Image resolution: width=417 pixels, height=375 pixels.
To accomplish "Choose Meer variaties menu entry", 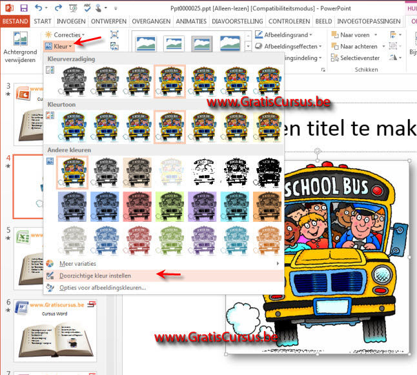I will click(x=163, y=263).
